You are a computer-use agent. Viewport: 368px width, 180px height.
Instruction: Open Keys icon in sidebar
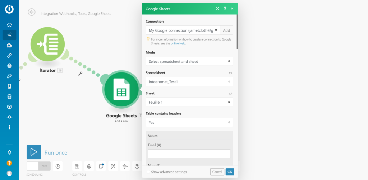(x=9, y=76)
